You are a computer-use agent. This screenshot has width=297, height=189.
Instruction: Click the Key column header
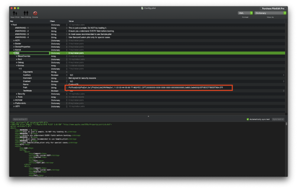12,21
